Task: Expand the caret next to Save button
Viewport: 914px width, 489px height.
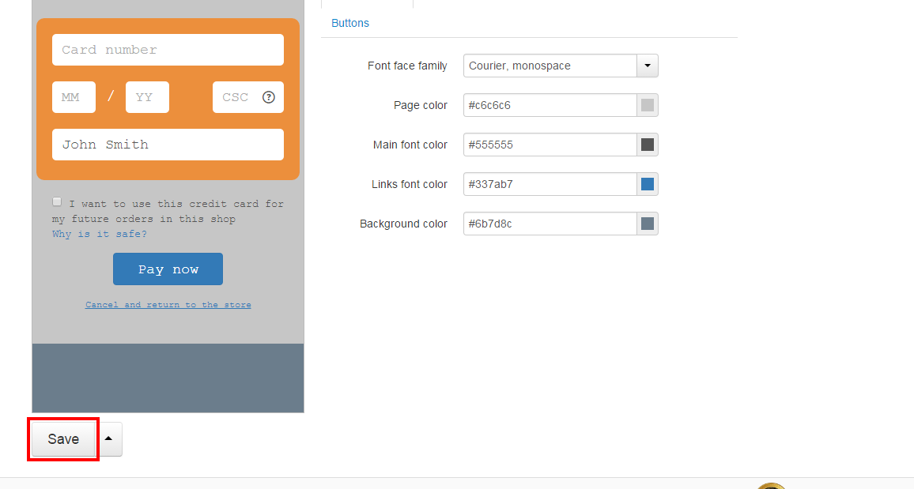Action: click(x=108, y=439)
